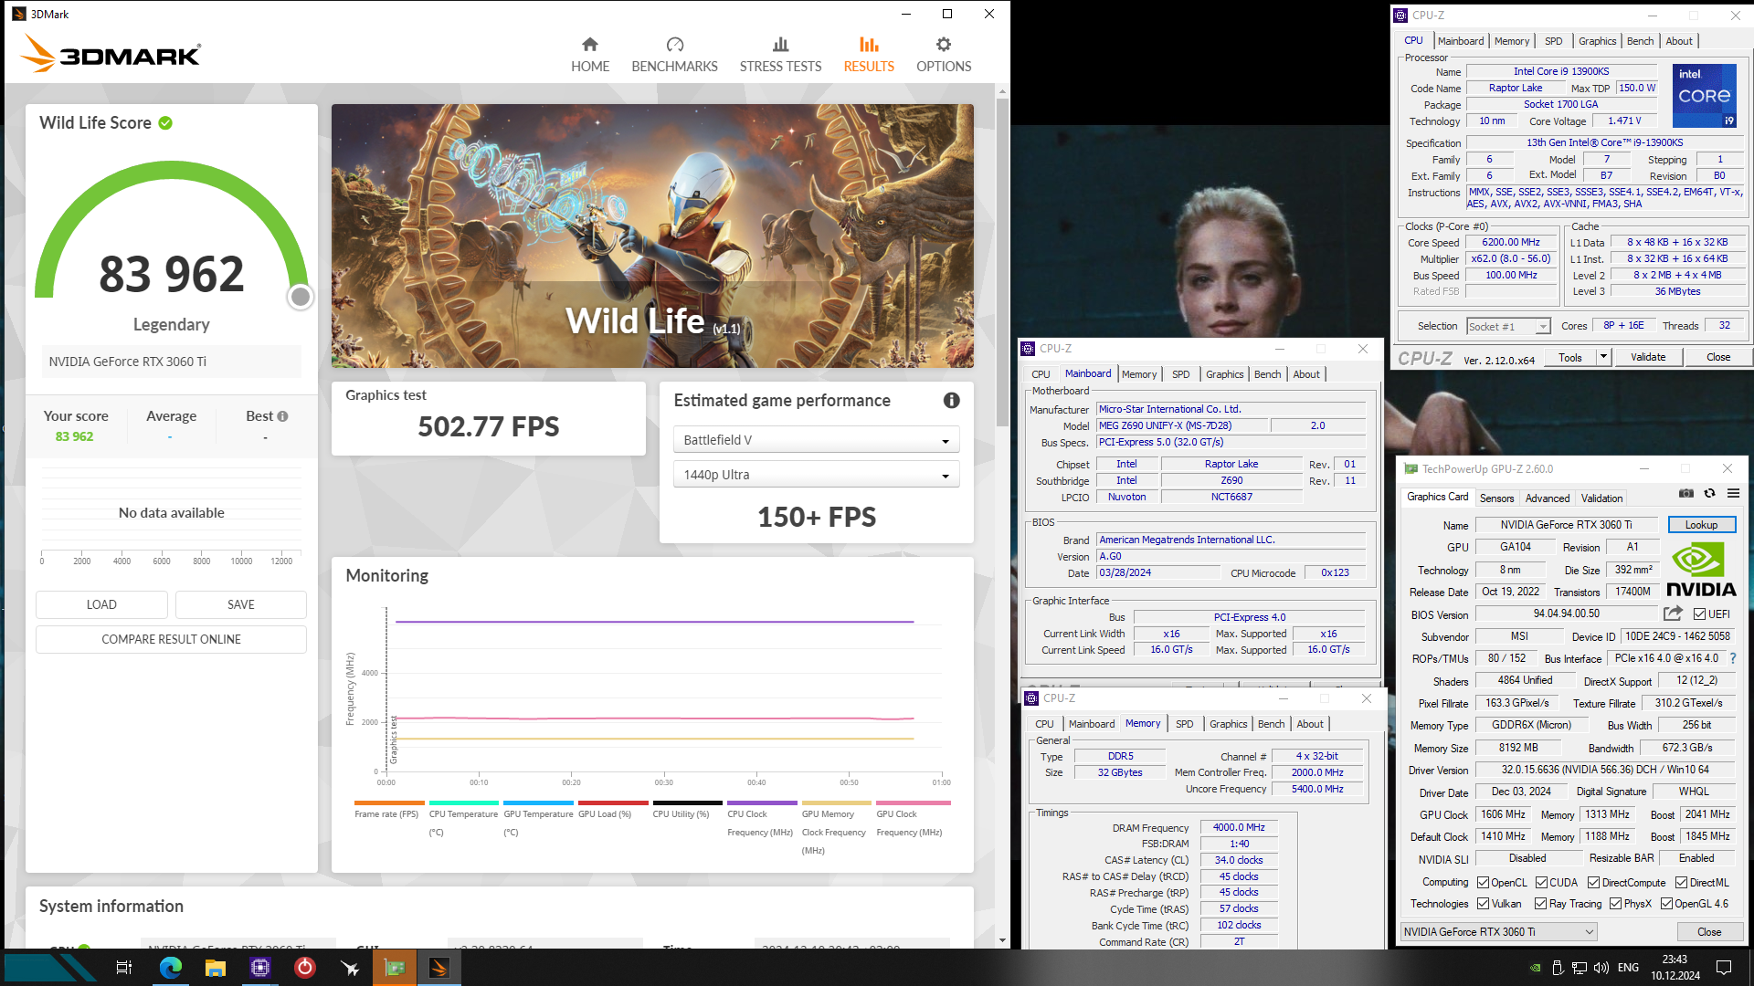Image resolution: width=1754 pixels, height=986 pixels.
Task: Click the ENG language indicator in system tray
Action: [x=1628, y=968]
